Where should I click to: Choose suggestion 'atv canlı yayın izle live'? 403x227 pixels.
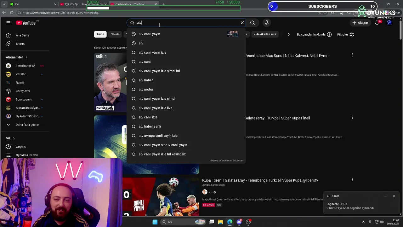pos(186,108)
